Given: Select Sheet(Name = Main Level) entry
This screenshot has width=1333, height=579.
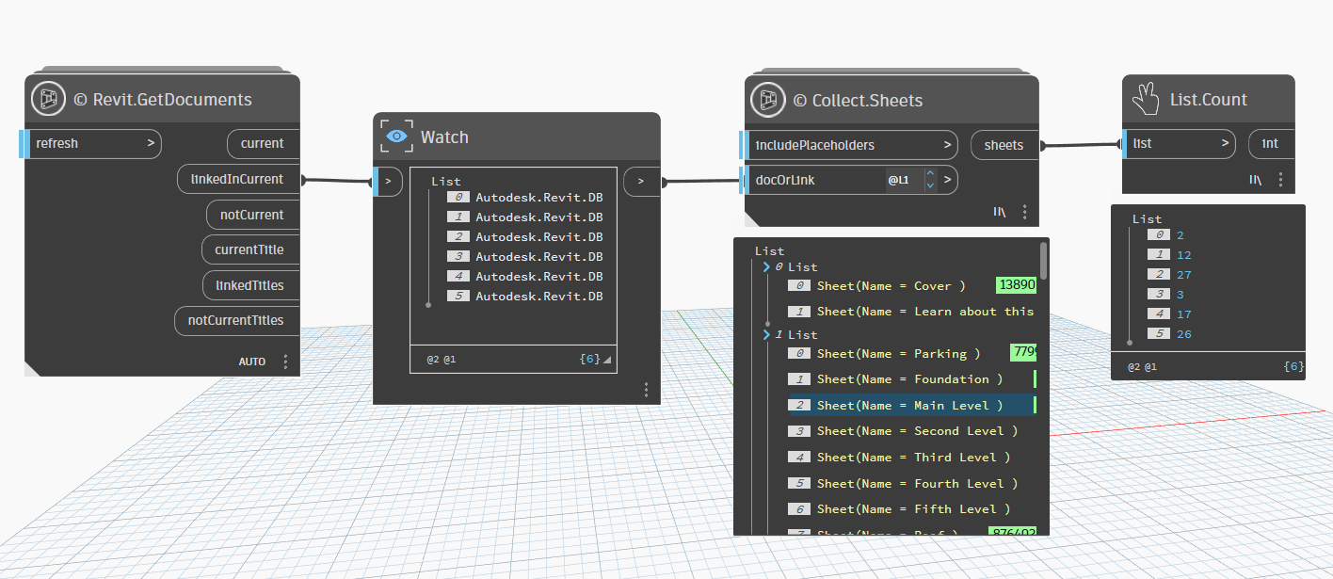Looking at the screenshot, I should tap(909, 405).
